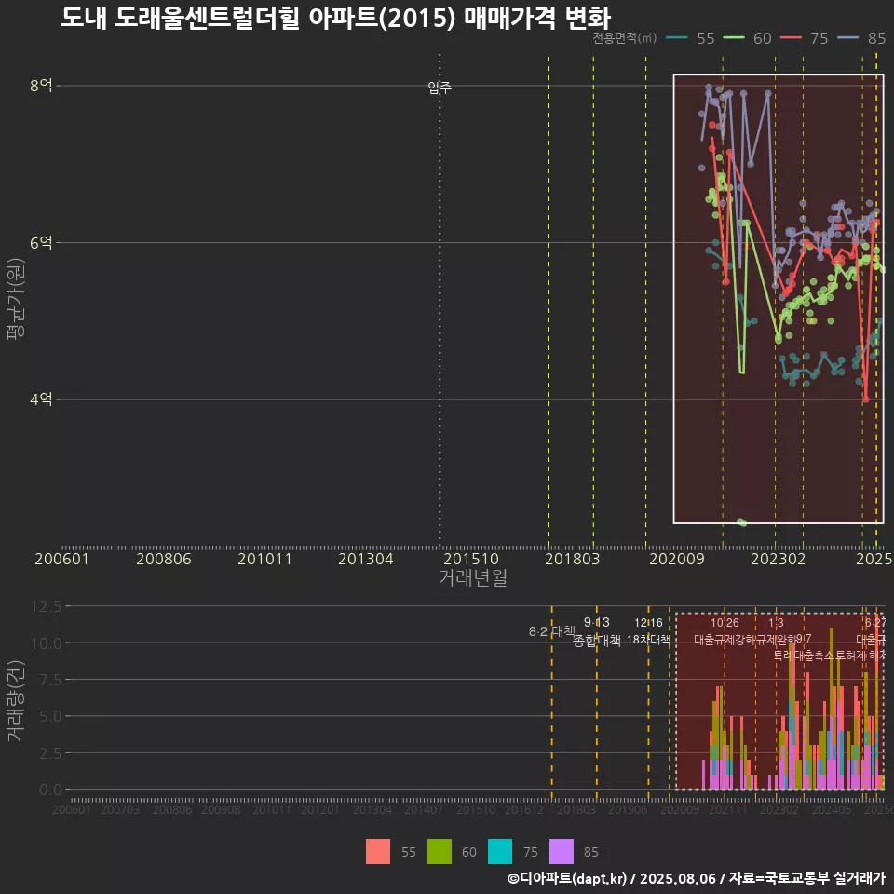The image size is (894, 894).
Task: Click '201906' on the volume chart x-axis
Action: click(x=627, y=809)
